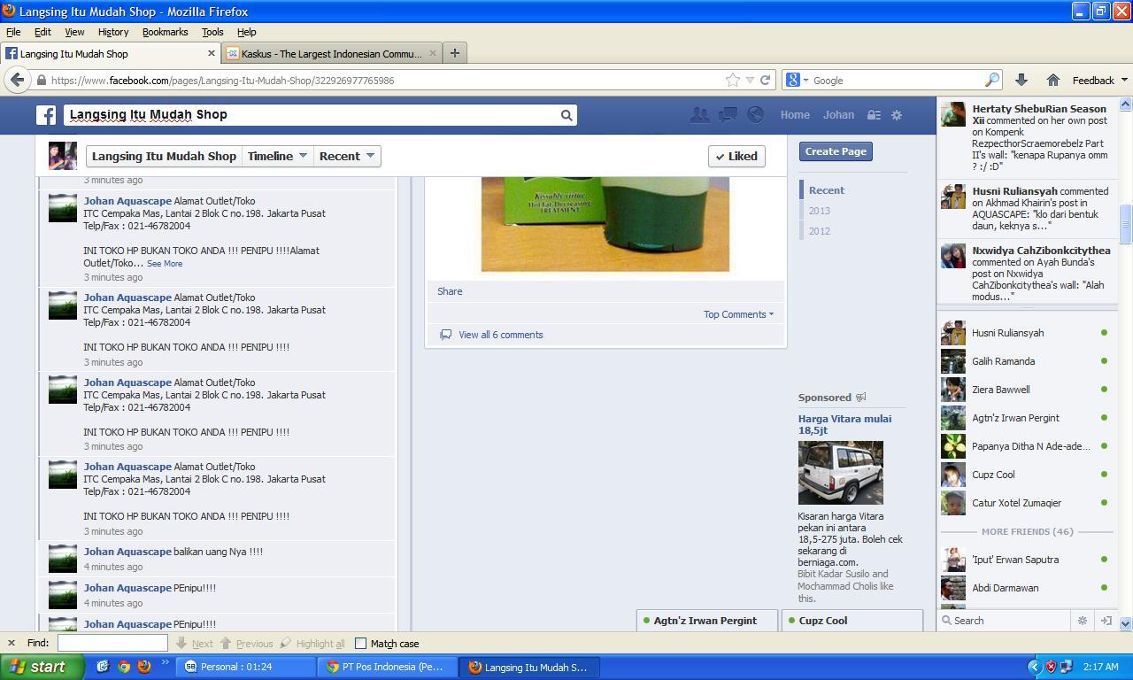
Task: Open the search engine selector dropdown
Action: (x=796, y=80)
